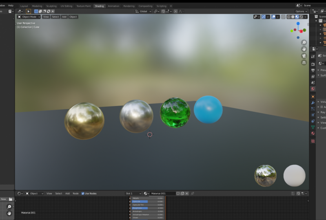Image resolution: width=326 pixels, height=220 pixels.
Task: Toggle X-ray view button
Action: click(283, 17)
